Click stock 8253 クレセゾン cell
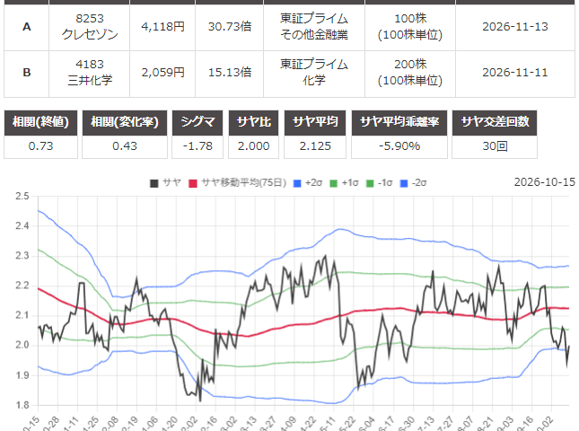579x431 pixels. (90, 27)
